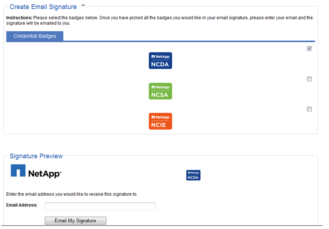Image resolution: width=329 pixels, height=229 pixels.
Task: Click the green NCSA credential badge
Action: point(160,91)
